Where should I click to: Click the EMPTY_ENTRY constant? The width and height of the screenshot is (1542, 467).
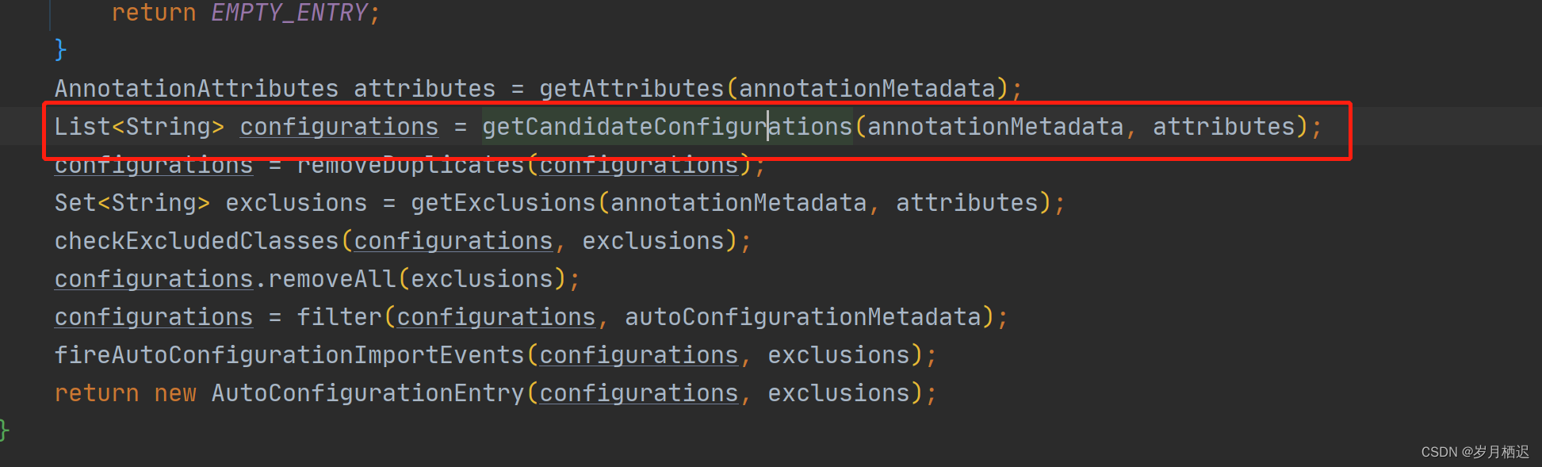[x=289, y=13]
